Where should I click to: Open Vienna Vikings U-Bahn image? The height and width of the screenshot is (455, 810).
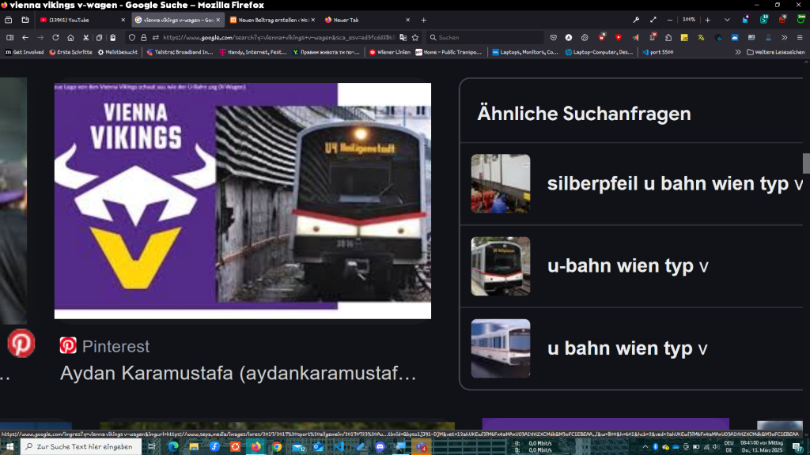[x=243, y=201]
